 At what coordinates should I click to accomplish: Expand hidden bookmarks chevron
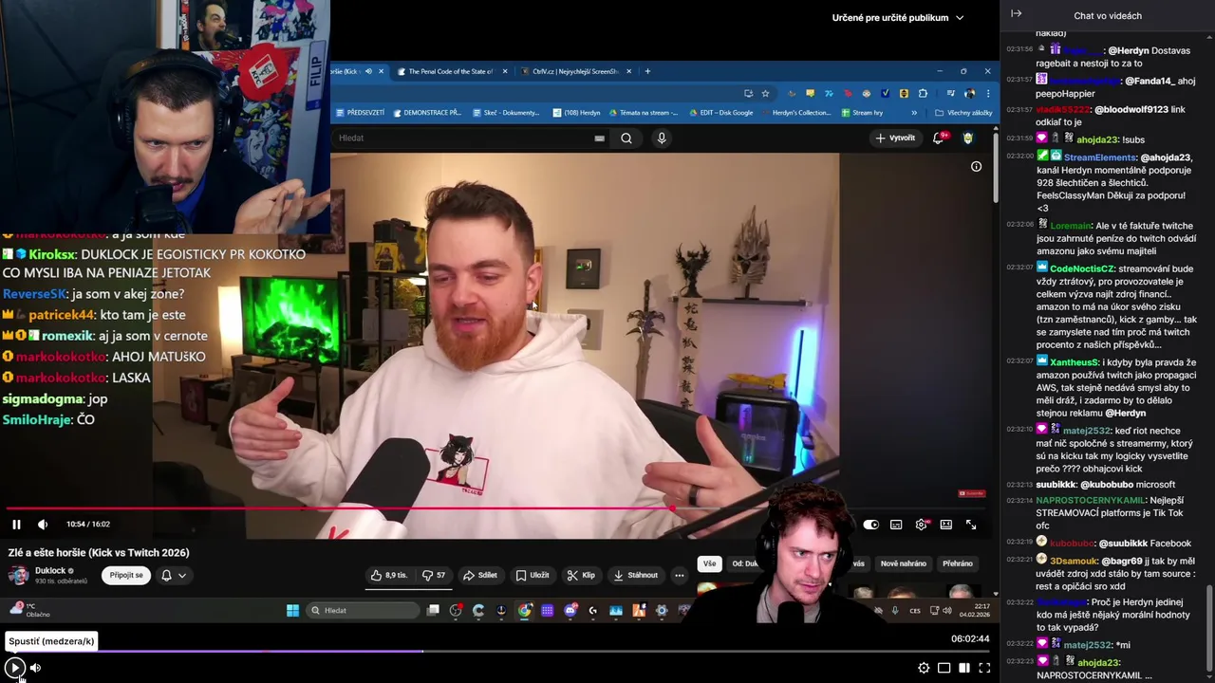pyautogui.click(x=914, y=113)
